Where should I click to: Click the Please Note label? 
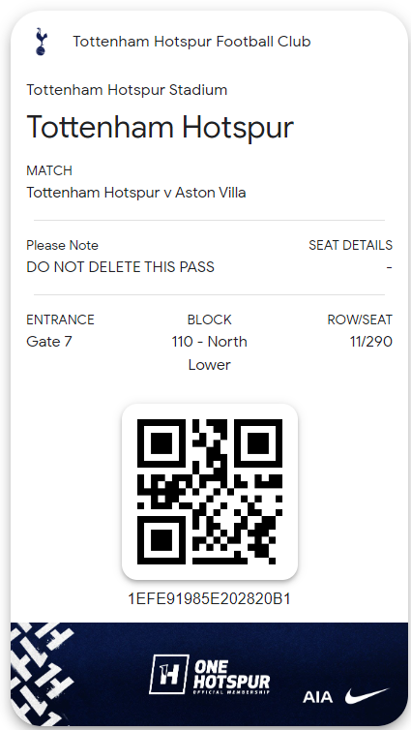click(62, 245)
